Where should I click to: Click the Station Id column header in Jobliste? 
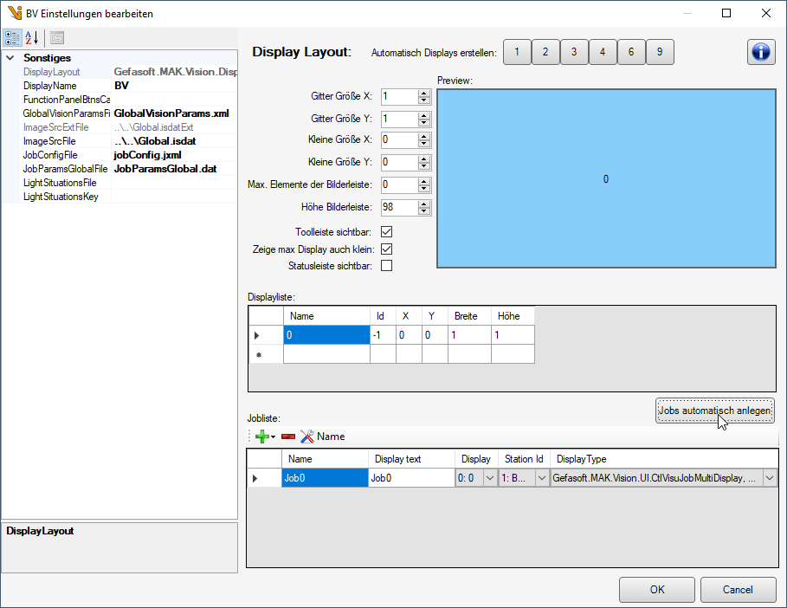point(524,459)
